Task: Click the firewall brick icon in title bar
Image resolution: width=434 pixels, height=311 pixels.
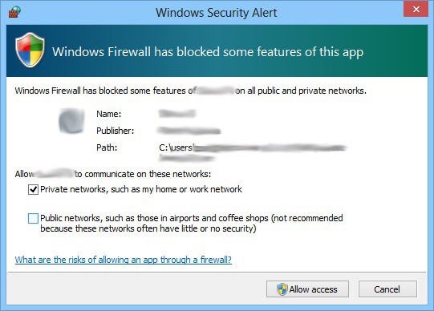Action: pyautogui.click(x=14, y=12)
